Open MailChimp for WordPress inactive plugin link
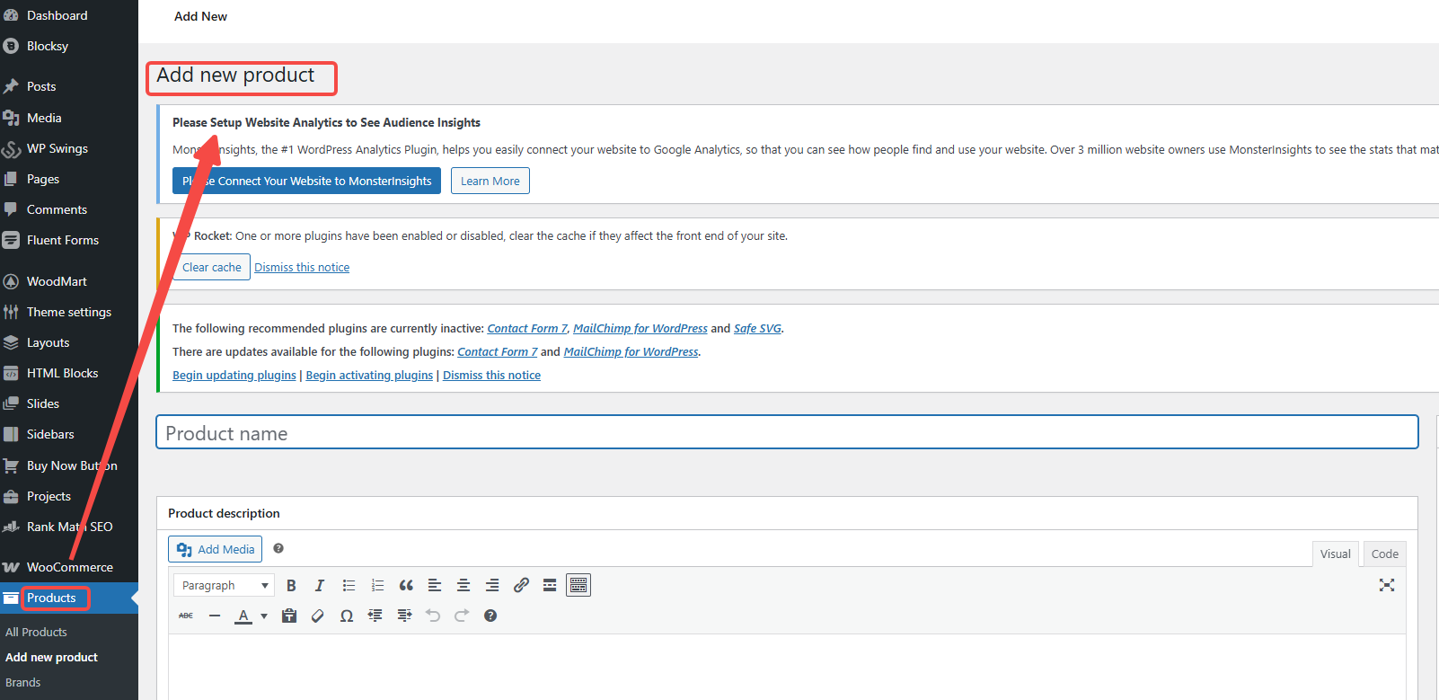The height and width of the screenshot is (700, 1439). coord(640,328)
